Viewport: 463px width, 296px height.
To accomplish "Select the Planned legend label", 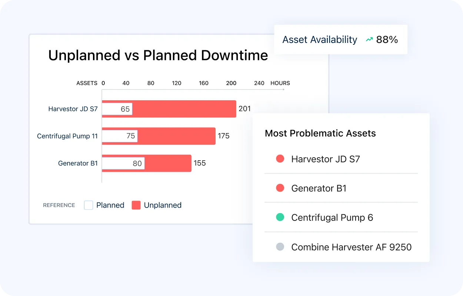I will click(110, 205).
